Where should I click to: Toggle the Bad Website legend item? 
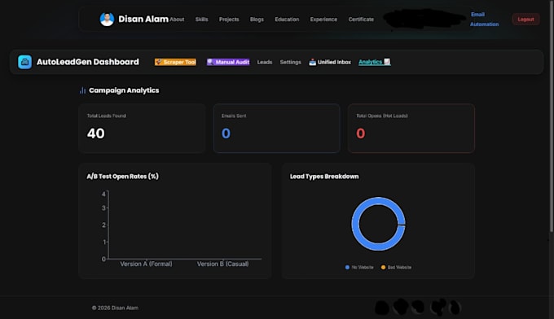tap(396, 268)
